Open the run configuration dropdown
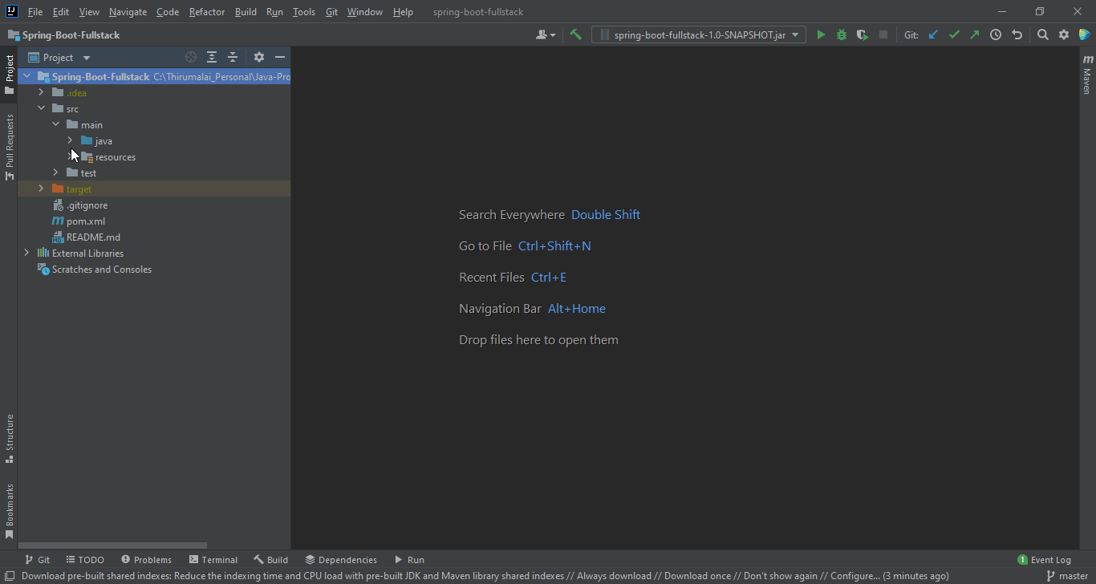The width and height of the screenshot is (1096, 584). click(699, 34)
